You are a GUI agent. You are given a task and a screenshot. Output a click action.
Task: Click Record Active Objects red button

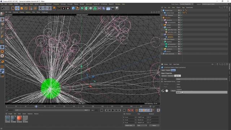[x=129, y=110]
